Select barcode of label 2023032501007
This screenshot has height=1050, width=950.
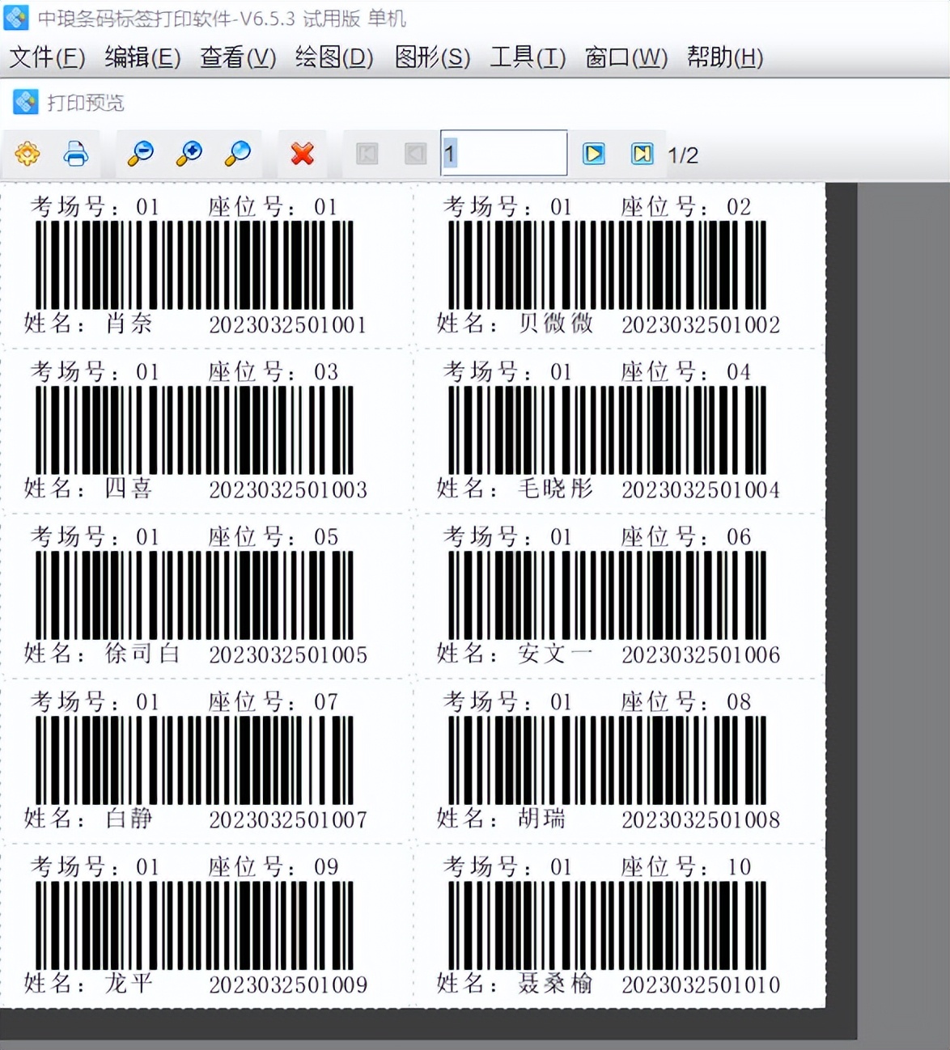194,760
